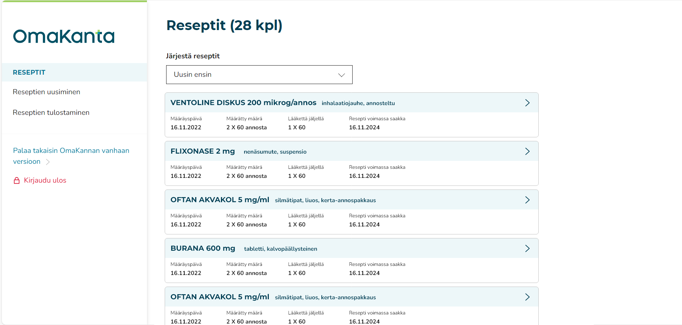Open the FLIXONASE 2 mg title

point(203,151)
